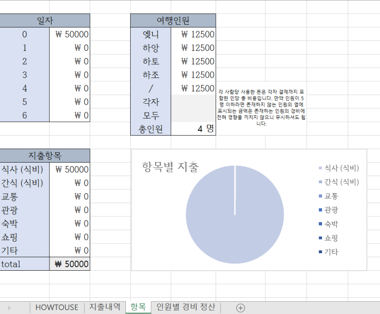Select the 여행인원 header cell
Screen dimensions: 380x314
[x=173, y=20]
